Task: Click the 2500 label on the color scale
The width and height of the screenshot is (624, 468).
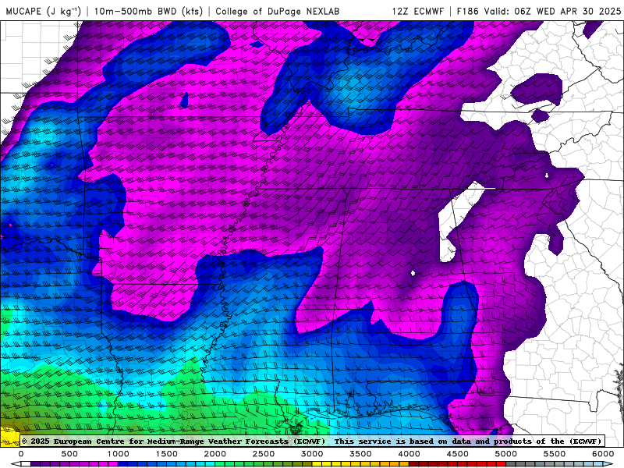Action: (264, 454)
